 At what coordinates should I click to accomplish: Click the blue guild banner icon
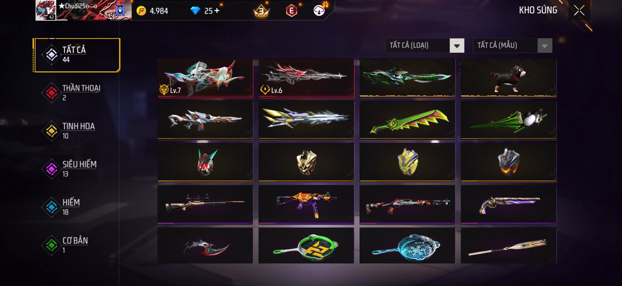[120, 11]
